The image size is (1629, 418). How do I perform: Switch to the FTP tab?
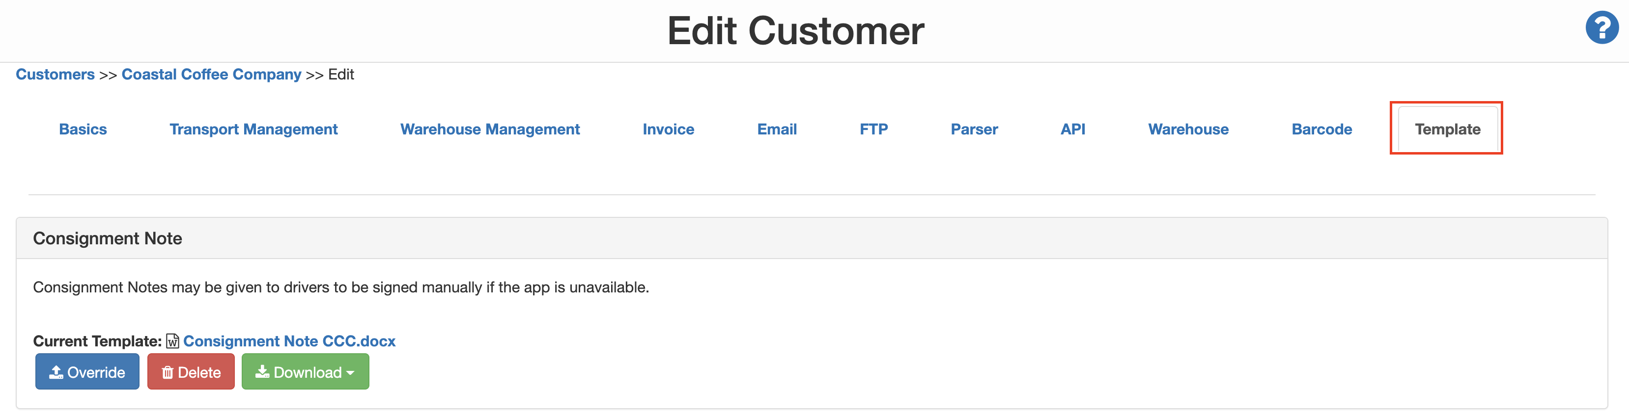[873, 130]
